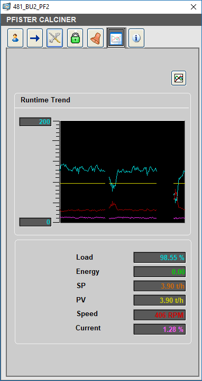The image size is (202, 381).
Task: Open the alarm bell tab
Action: (95, 38)
